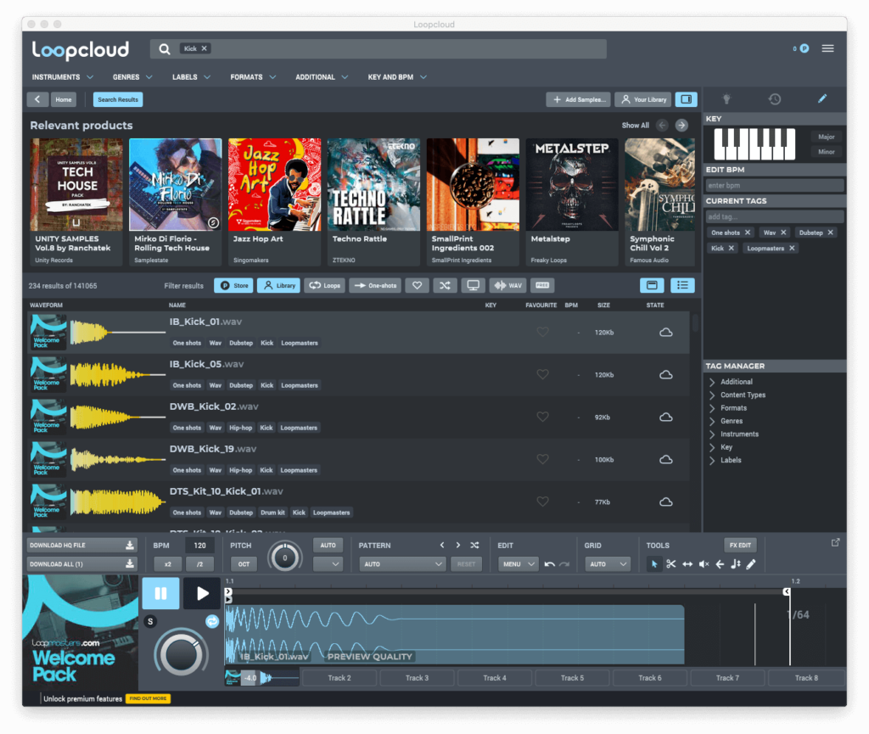
Task: Select the Pencil tool in the Tools section
Action: coord(749,563)
